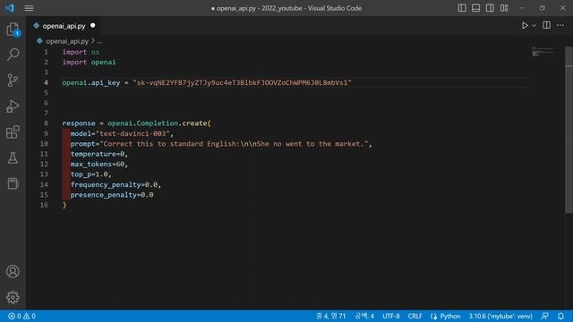
Task: Open editor More Actions ellipsis
Action: (560, 25)
